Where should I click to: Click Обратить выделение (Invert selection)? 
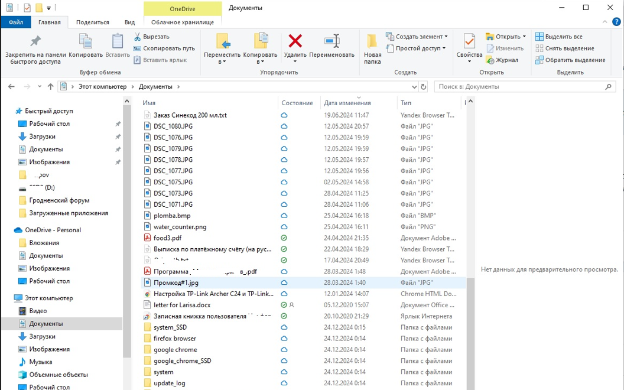click(x=569, y=60)
